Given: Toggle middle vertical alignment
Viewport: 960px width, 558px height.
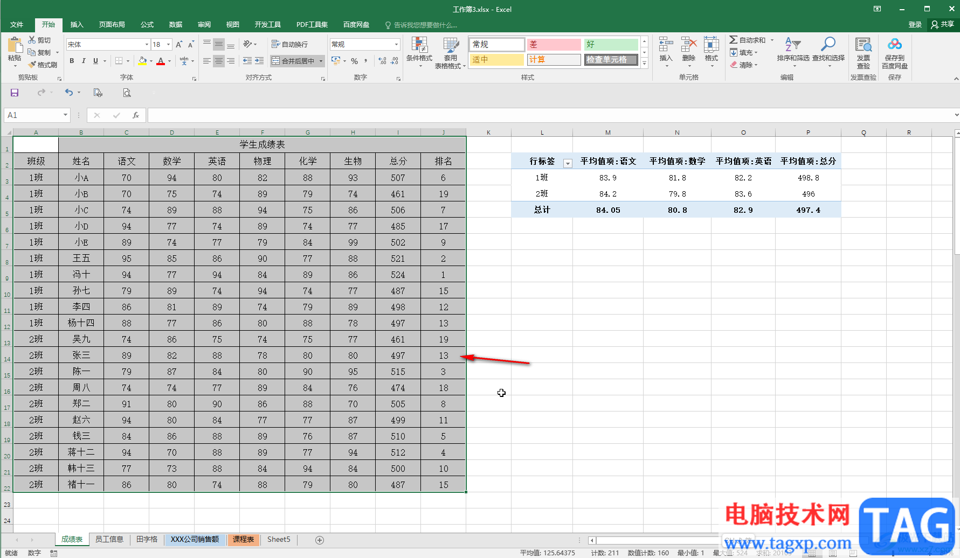Looking at the screenshot, I should point(219,44).
